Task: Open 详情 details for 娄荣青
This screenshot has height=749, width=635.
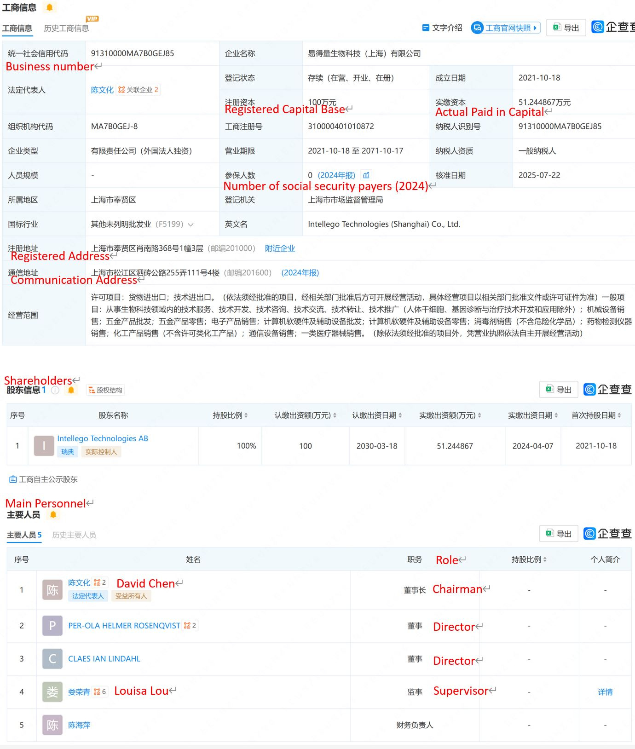Action: tap(605, 692)
